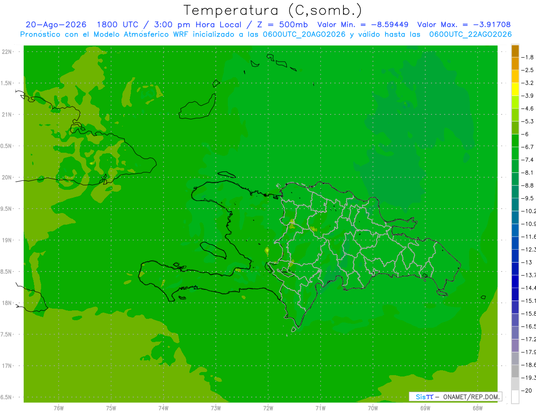Click the "-1.8" colorbar label
The height and width of the screenshot is (414, 536).
tap(528, 57)
